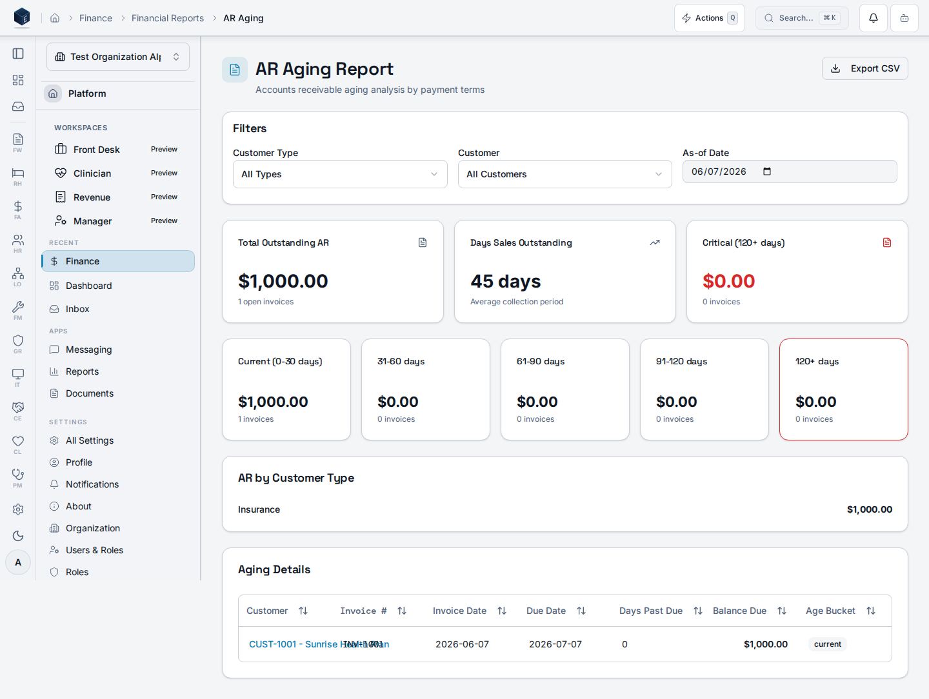Click the Insurance customer type row
Image resolution: width=929 pixels, height=699 pixels.
(x=565, y=509)
